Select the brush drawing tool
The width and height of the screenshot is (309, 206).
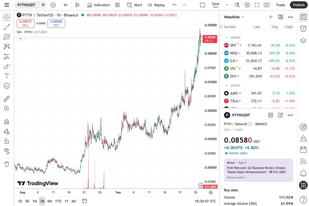7,66
